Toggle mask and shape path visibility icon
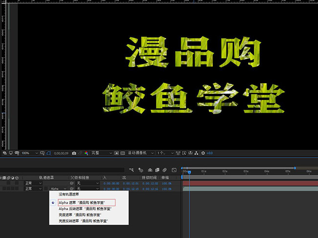This screenshot has width=318, height=238. tap(48, 153)
